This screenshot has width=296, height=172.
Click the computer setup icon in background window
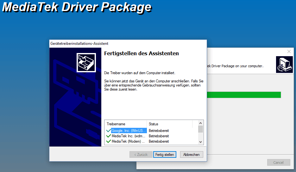pyautogui.click(x=284, y=65)
